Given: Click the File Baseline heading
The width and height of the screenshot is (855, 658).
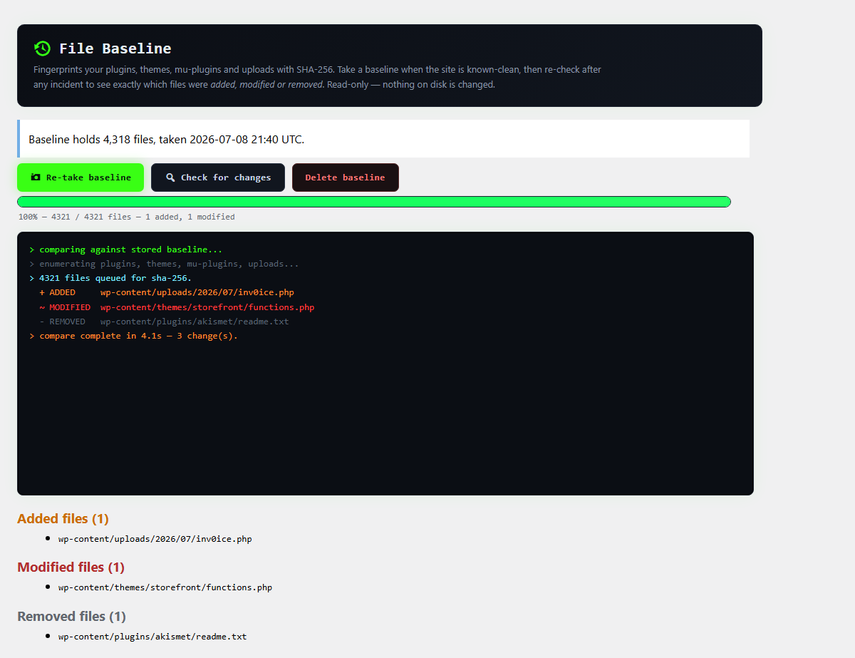Looking at the screenshot, I should [x=115, y=48].
